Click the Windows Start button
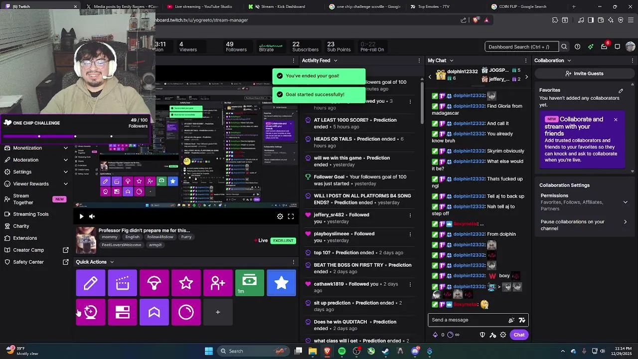The height and width of the screenshot is (359, 638). coord(209,351)
